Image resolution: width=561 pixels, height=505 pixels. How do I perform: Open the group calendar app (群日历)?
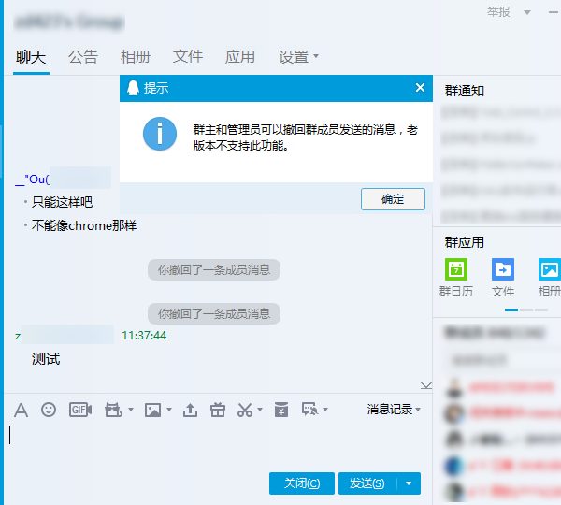pos(456,277)
